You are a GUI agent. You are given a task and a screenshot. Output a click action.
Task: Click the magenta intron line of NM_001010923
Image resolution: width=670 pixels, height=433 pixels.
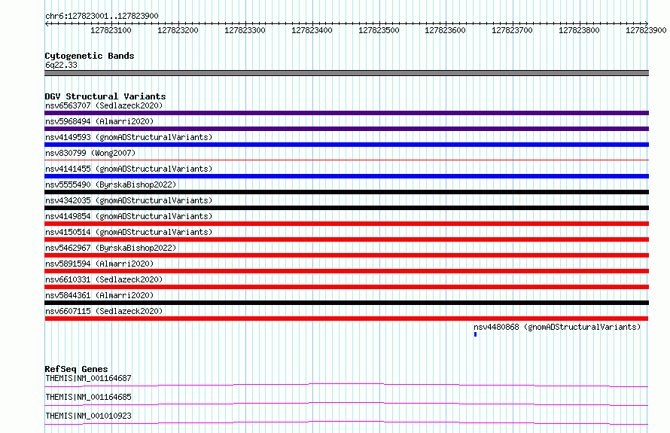[346, 422]
